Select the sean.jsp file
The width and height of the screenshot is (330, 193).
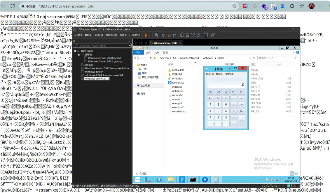pos(177,99)
